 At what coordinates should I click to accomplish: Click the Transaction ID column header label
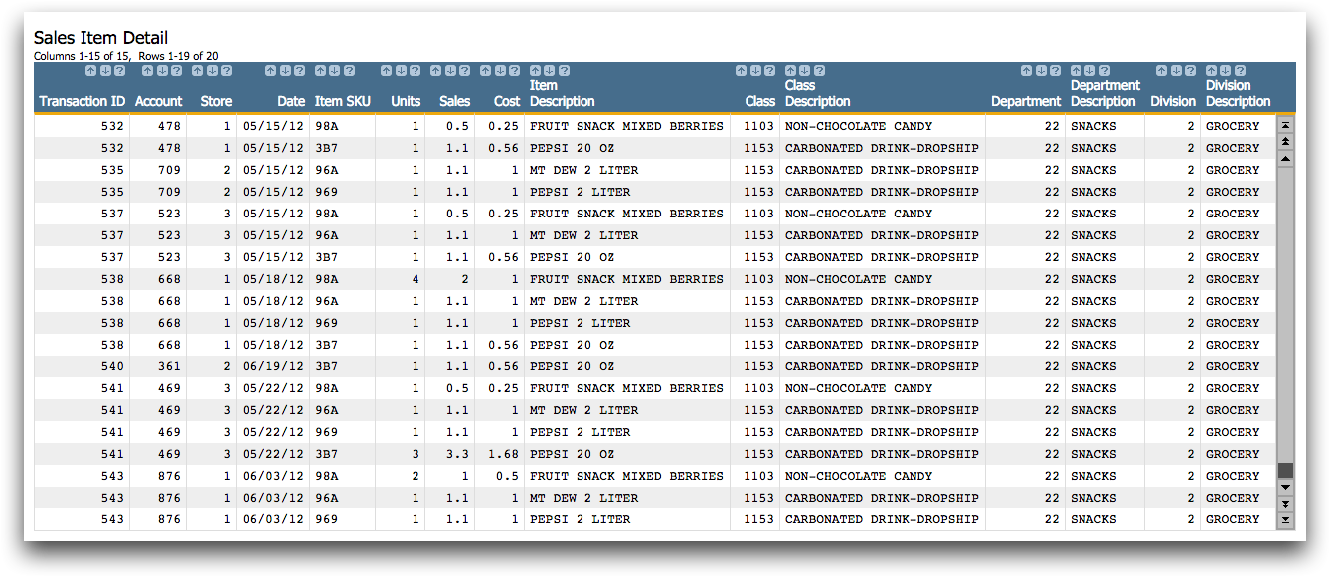pos(83,101)
